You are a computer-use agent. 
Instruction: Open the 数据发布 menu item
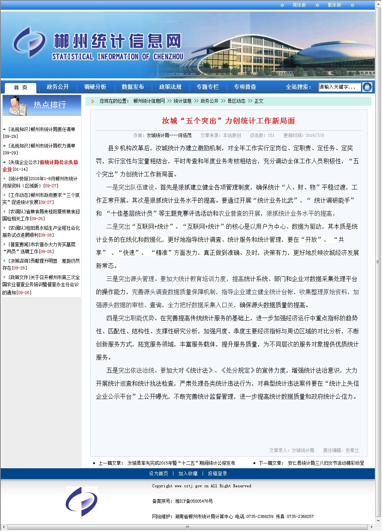133,87
